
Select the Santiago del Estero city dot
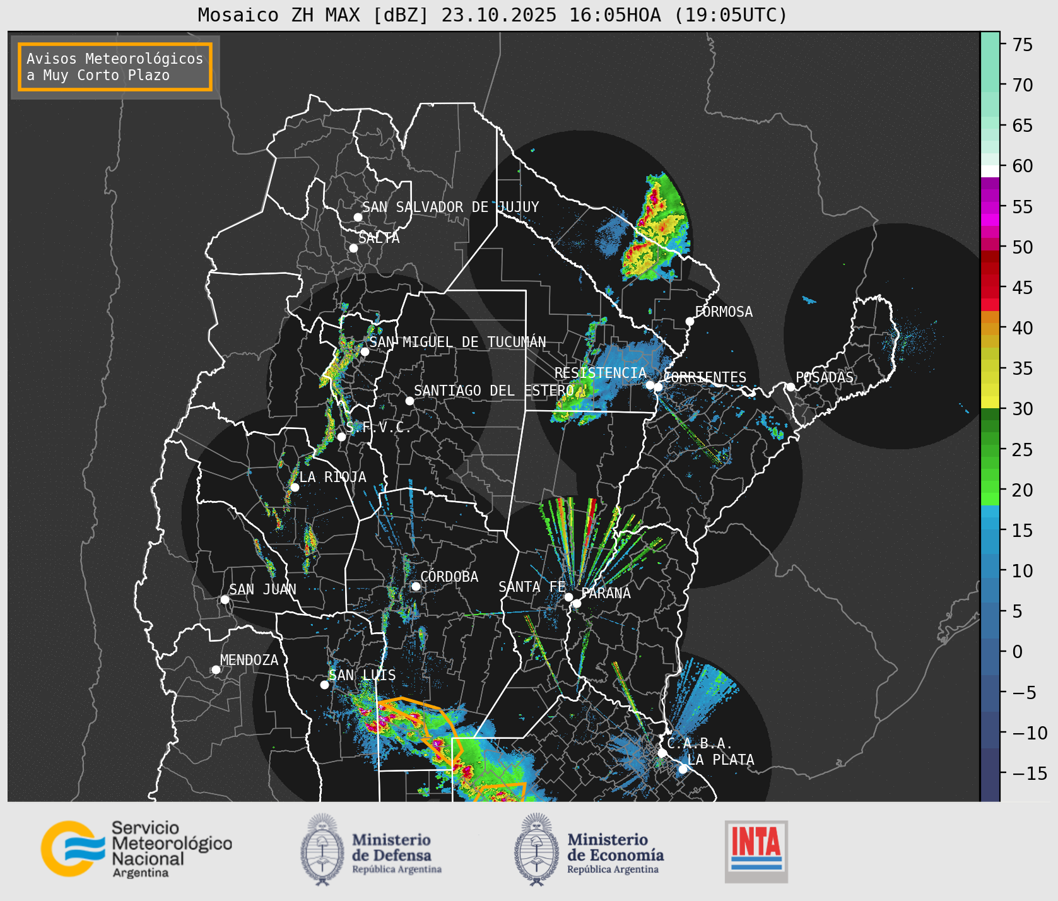[x=409, y=401]
